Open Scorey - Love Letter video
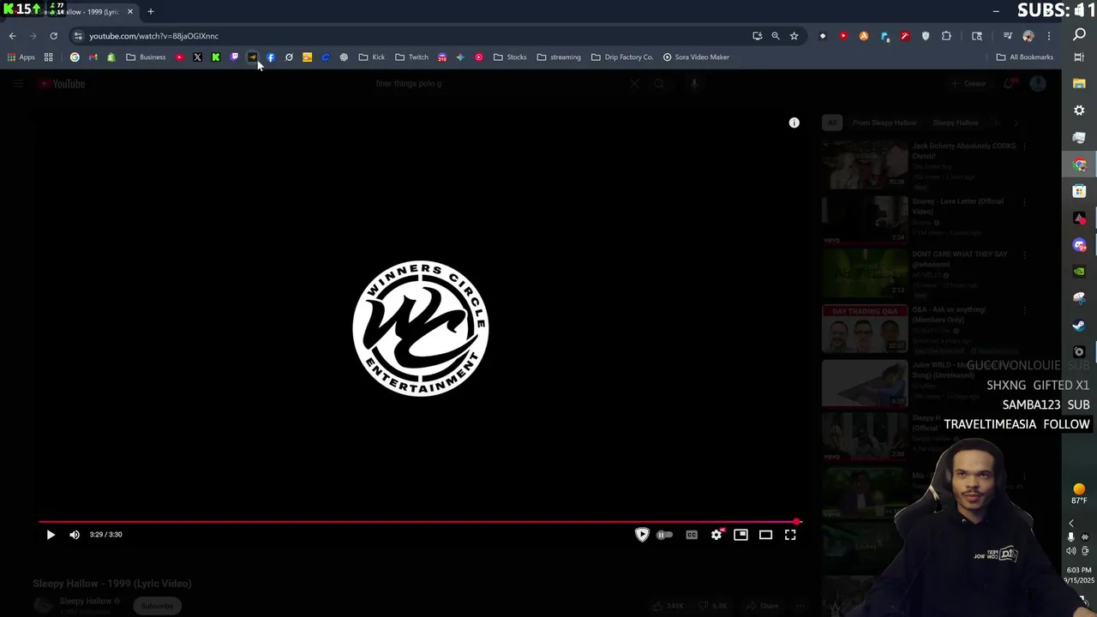Screen dimensions: 1097x617 click(957, 206)
